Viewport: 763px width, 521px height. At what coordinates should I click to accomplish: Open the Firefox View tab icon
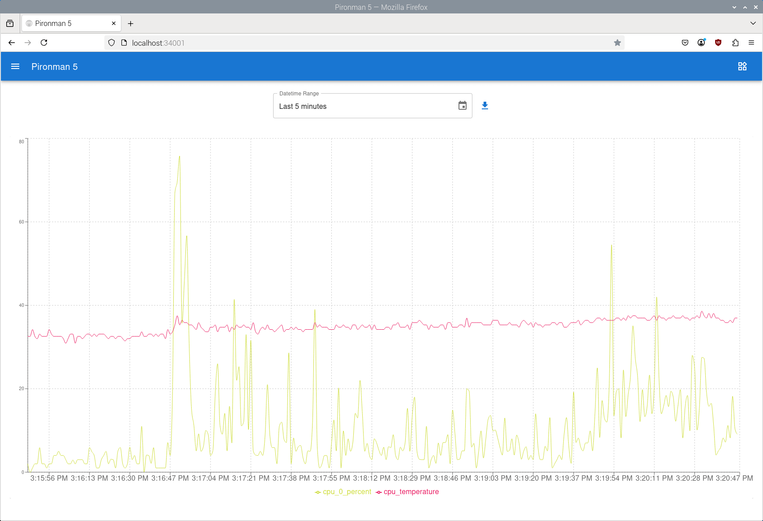10,23
